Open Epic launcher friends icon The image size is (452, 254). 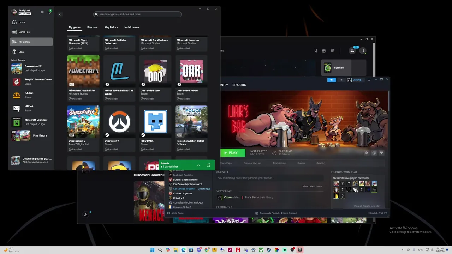352,51
